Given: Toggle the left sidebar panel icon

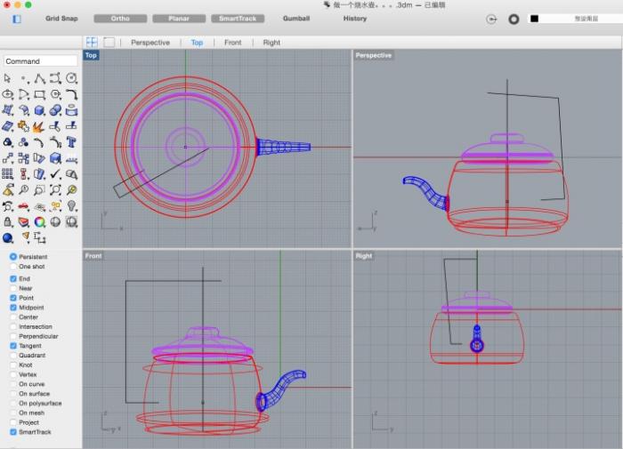Looking at the screenshot, I should click(16, 19).
